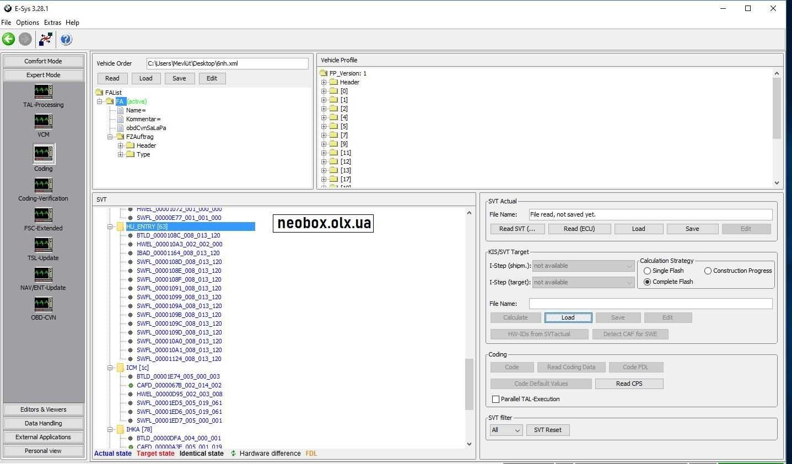
Task: Open the Personal view section
Action: [x=44, y=451]
